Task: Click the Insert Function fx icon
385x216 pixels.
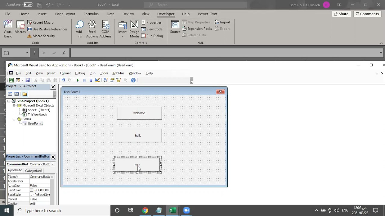Action: (64, 53)
